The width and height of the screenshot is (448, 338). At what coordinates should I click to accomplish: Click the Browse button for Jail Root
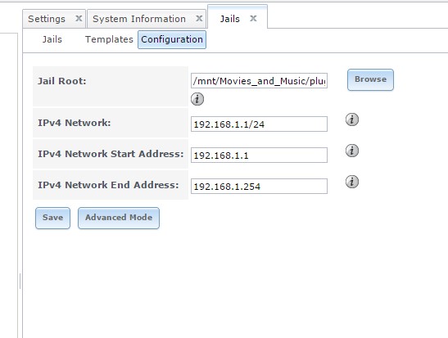tap(370, 79)
